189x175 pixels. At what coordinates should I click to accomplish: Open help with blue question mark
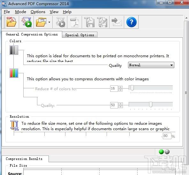[x=132, y=22]
